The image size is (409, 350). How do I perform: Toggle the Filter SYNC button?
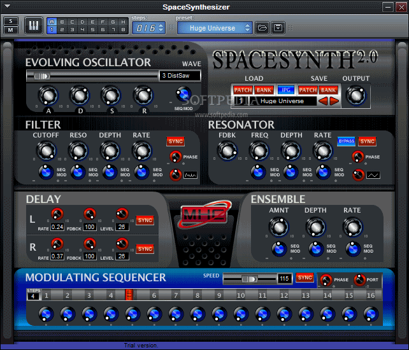point(176,141)
